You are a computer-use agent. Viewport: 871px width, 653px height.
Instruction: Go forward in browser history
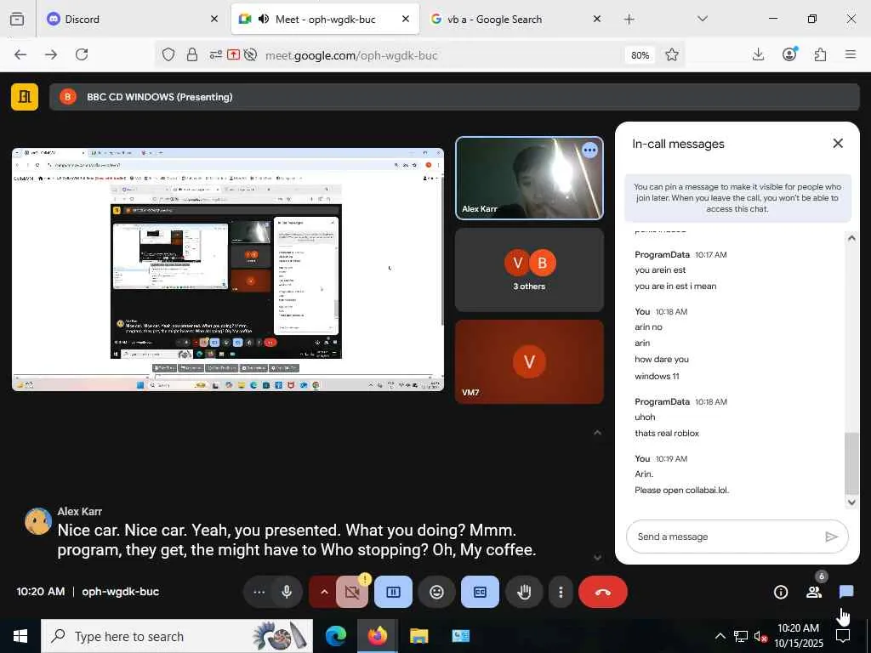pos(51,54)
